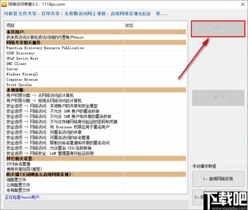Click the 一键修复 one-click repair button
Image resolution: width=248 pixels, height=210 pixels.
tap(218, 98)
